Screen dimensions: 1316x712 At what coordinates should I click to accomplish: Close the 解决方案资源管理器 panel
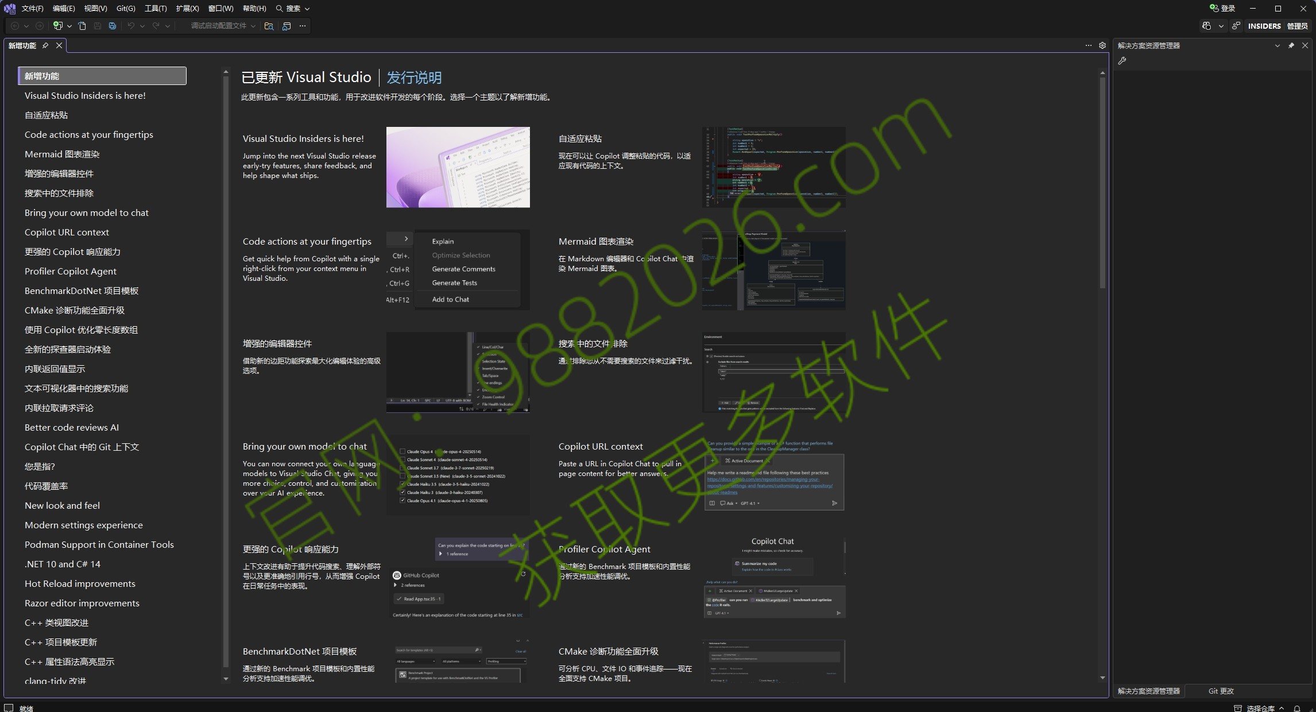pyautogui.click(x=1305, y=45)
